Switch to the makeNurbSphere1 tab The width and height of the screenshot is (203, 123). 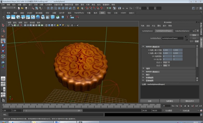(182, 31)
